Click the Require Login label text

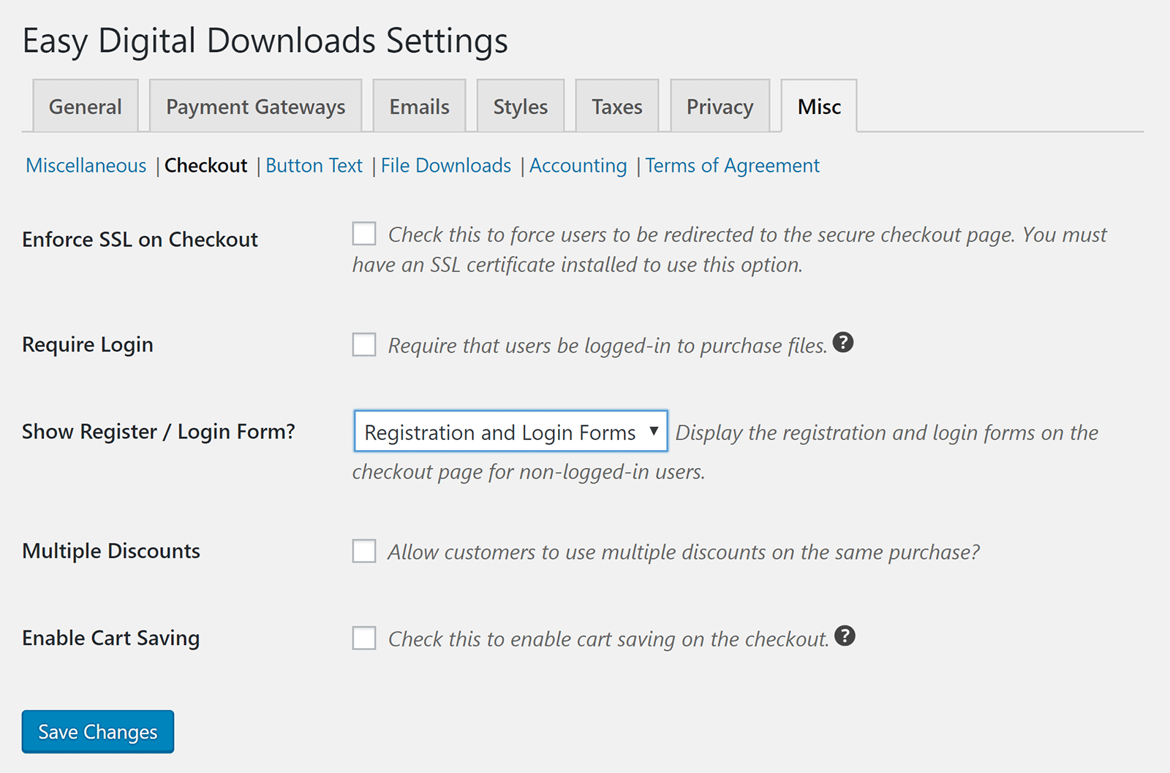coord(88,345)
